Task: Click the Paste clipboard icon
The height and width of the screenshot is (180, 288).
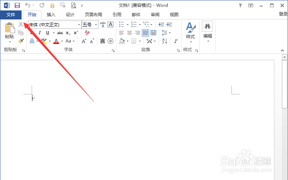Action: (x=10, y=28)
